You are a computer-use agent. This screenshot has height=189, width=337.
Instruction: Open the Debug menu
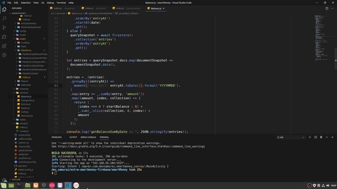(51, 3)
